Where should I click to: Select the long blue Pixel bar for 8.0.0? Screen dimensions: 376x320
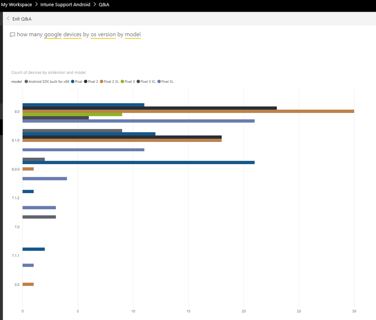[139, 163]
